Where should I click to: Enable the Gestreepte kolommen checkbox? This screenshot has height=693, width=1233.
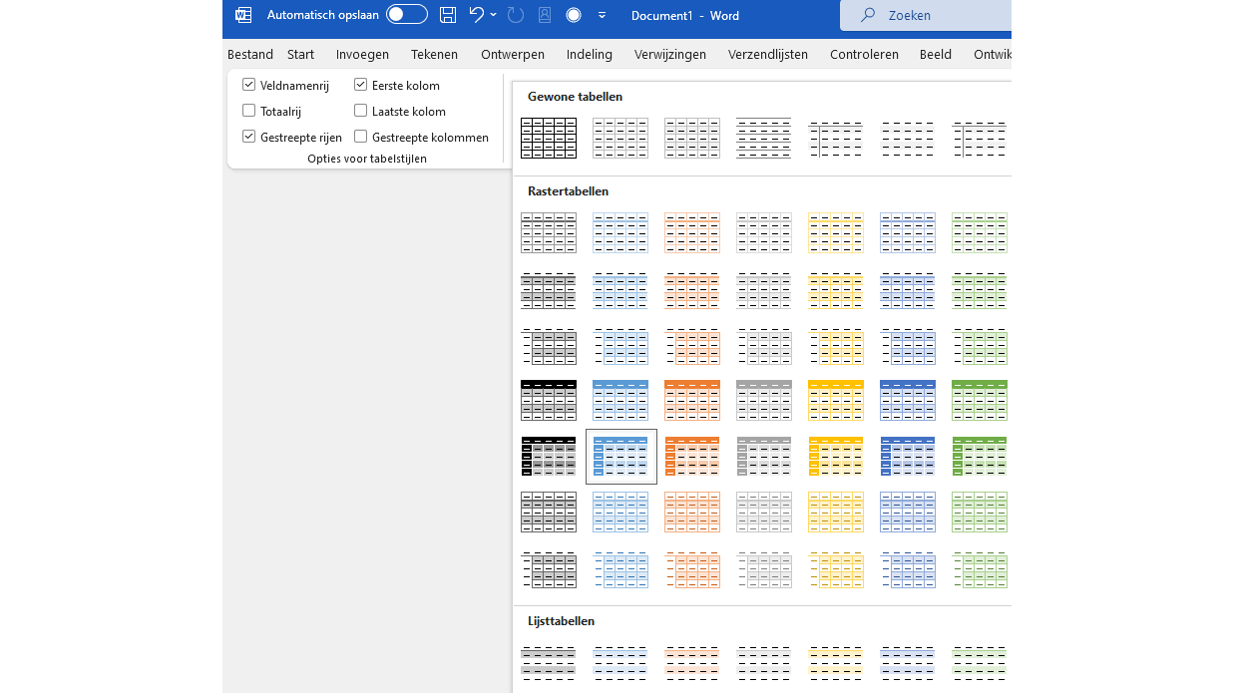pos(361,137)
